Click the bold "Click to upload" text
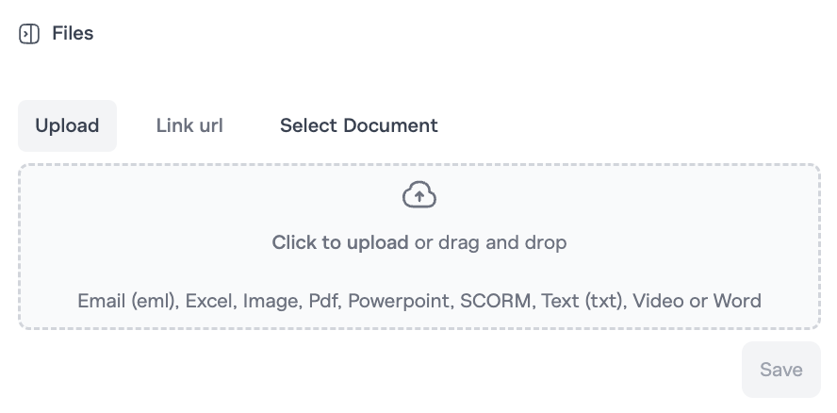This screenshot has width=837, height=413. [x=340, y=242]
